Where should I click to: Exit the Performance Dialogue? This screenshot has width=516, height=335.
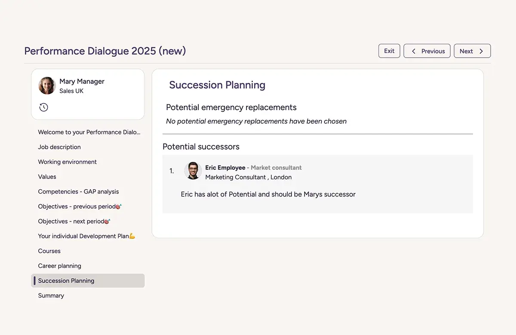click(x=389, y=51)
